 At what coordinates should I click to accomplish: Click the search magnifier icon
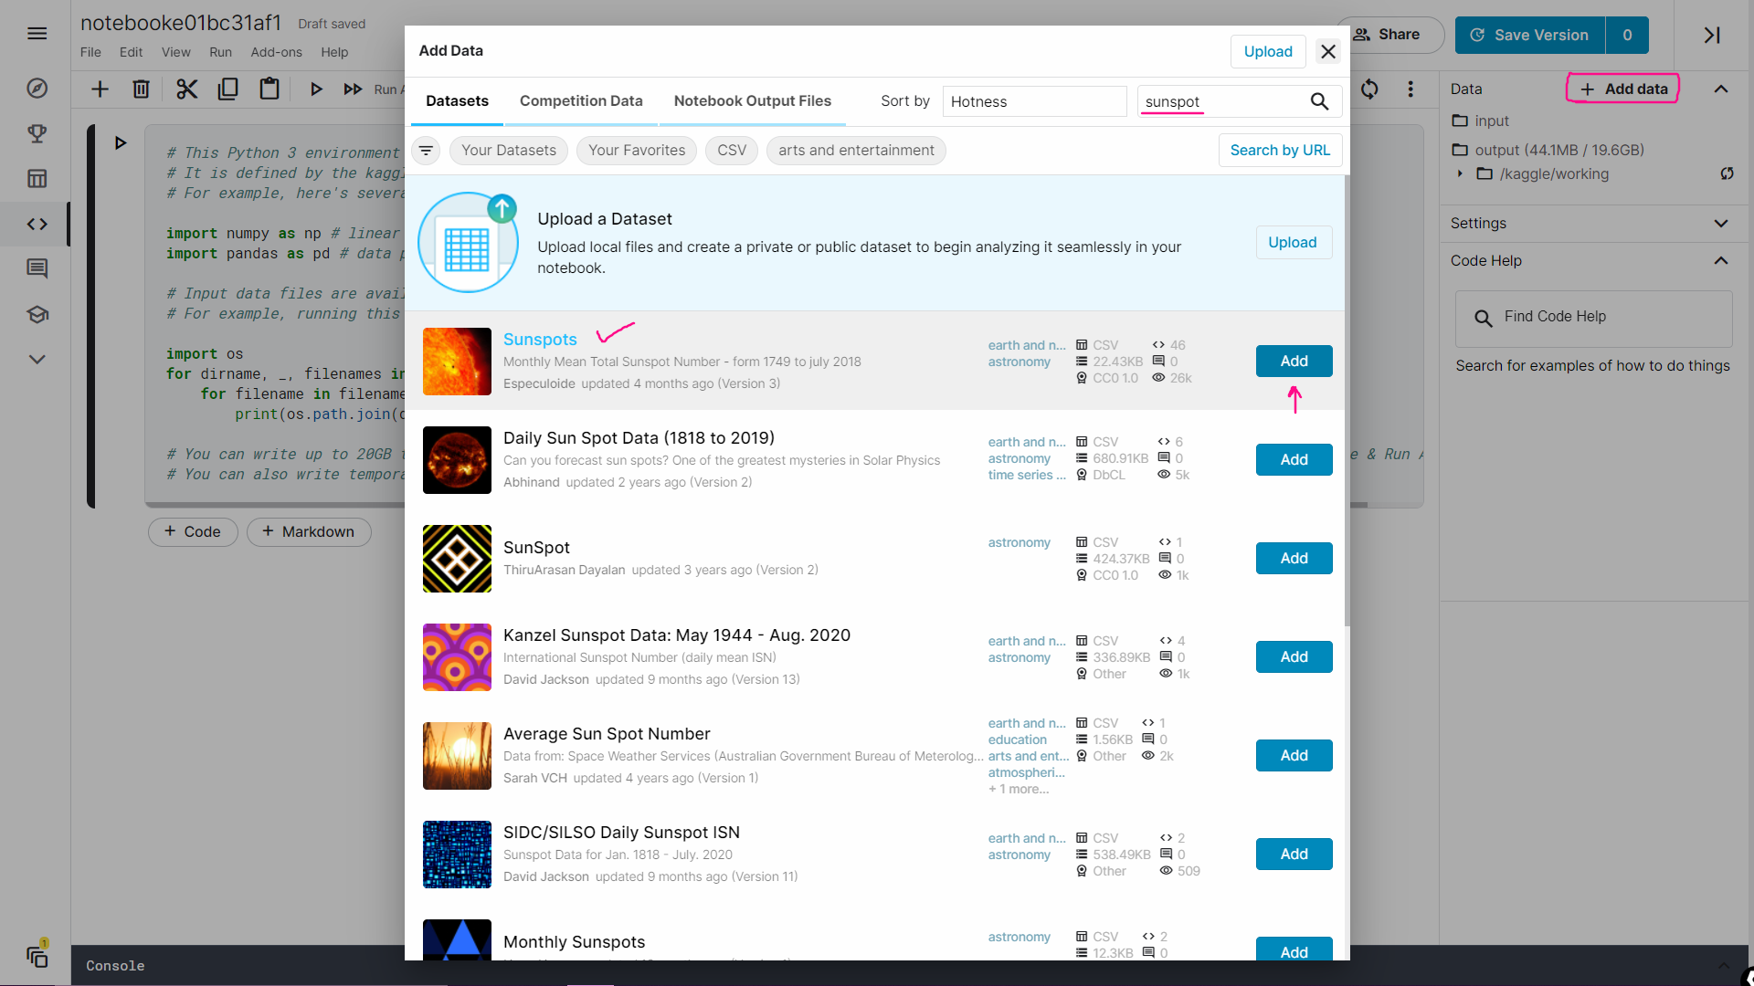click(1319, 101)
